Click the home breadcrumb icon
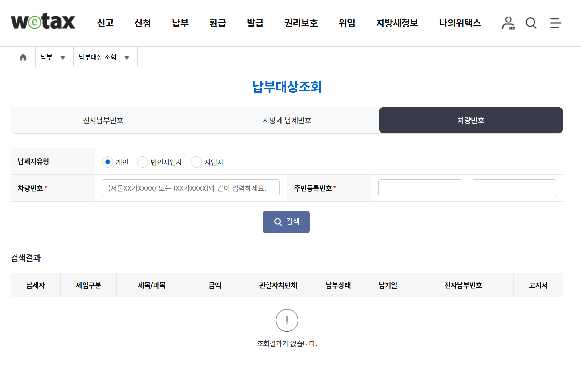581x384 pixels. (x=23, y=57)
